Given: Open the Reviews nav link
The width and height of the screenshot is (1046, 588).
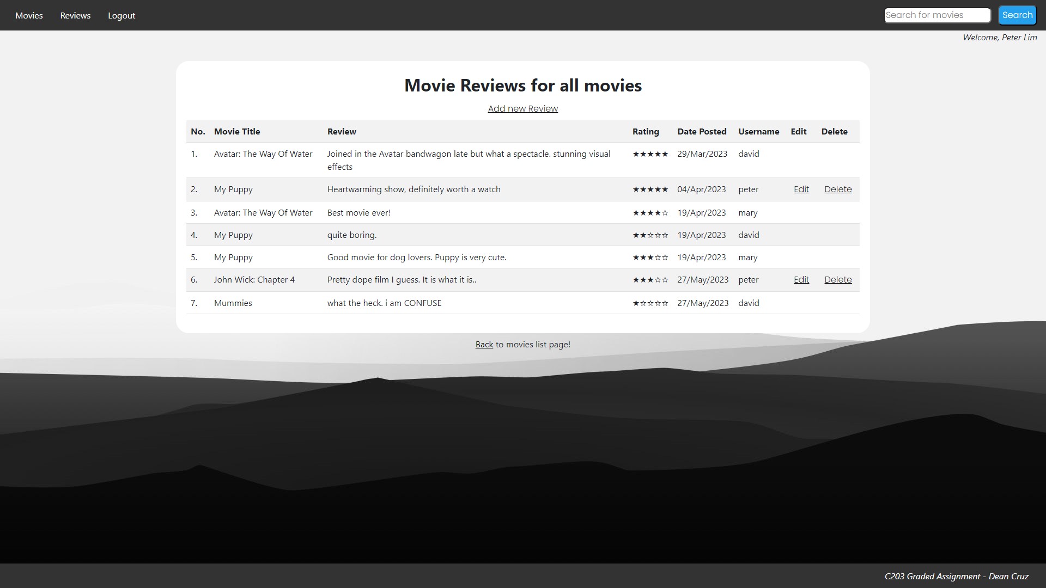Looking at the screenshot, I should [75, 15].
